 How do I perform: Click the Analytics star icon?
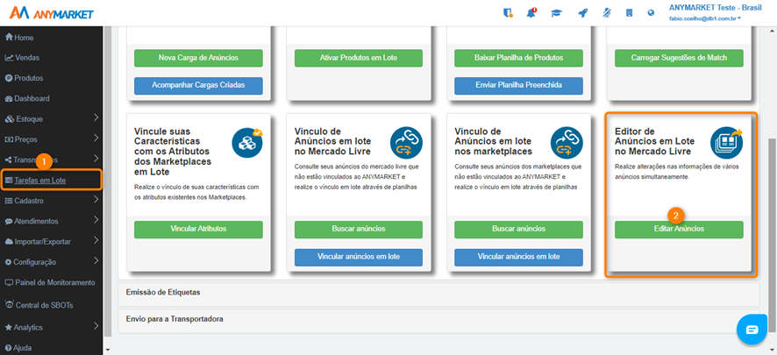[9, 327]
